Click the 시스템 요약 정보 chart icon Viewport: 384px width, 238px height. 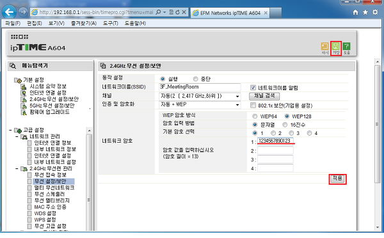(24, 86)
